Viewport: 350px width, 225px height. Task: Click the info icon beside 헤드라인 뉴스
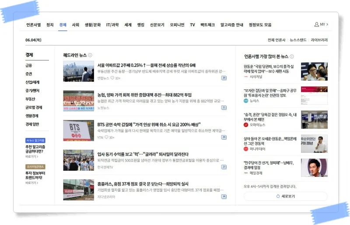[90, 55]
